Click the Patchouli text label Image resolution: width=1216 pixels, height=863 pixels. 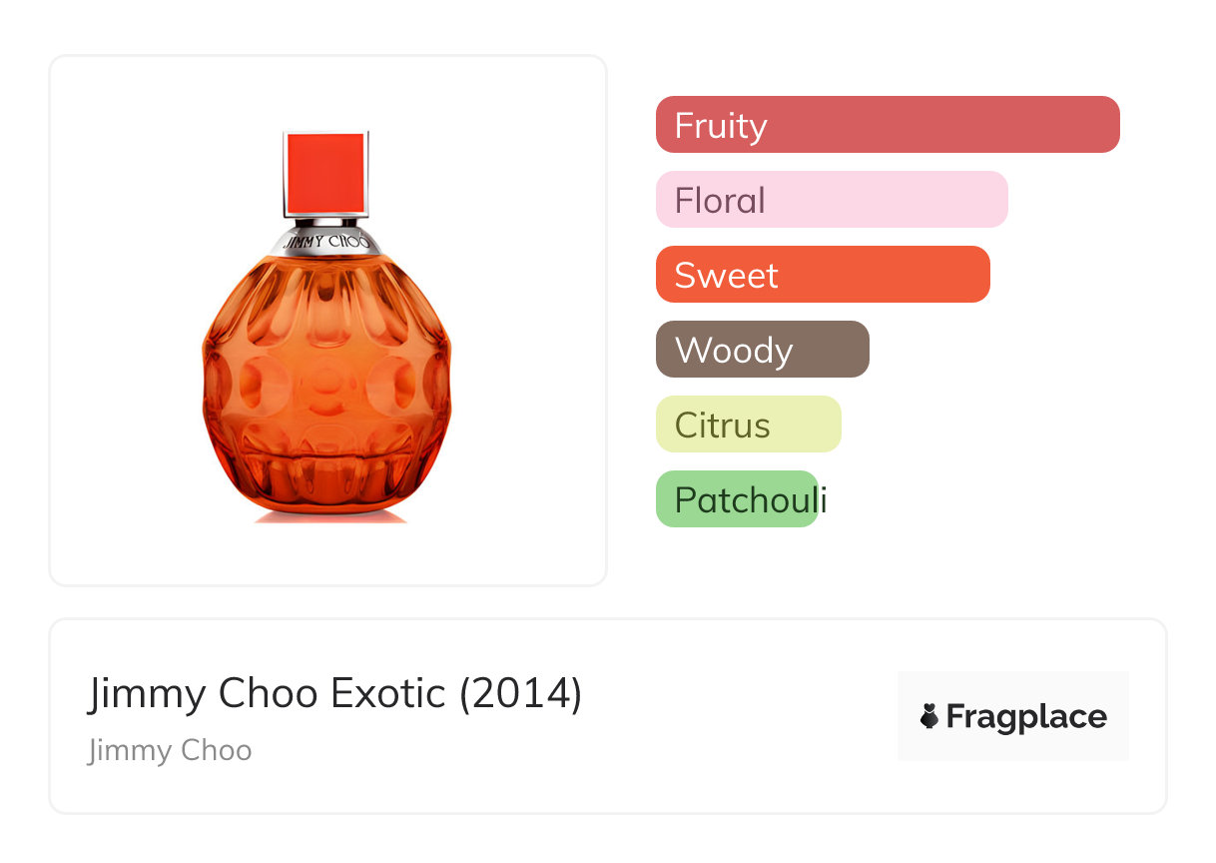(750, 499)
